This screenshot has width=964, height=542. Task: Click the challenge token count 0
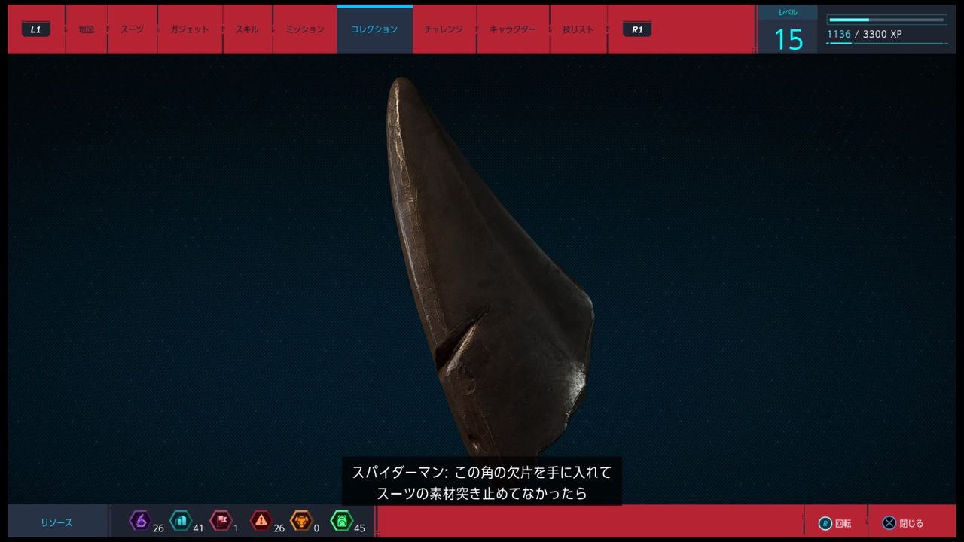click(316, 528)
